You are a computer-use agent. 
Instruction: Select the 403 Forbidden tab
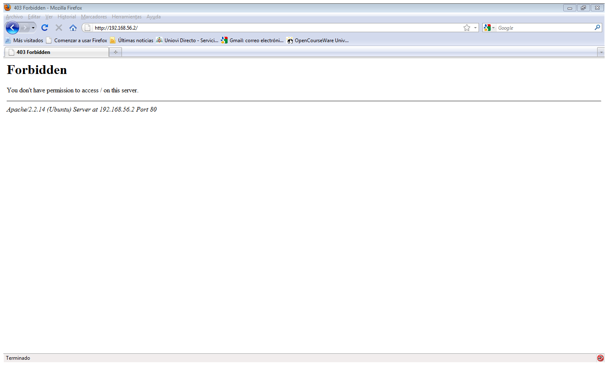point(56,52)
